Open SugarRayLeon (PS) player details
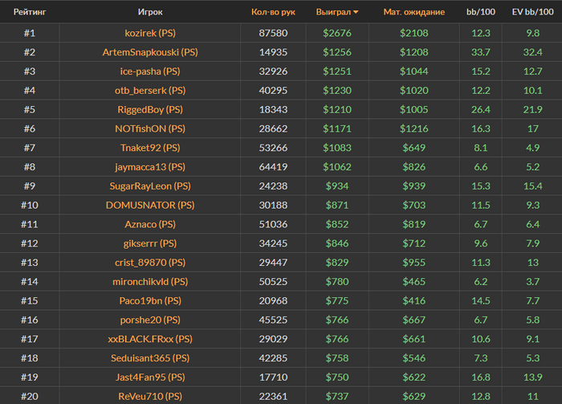 pyautogui.click(x=149, y=186)
